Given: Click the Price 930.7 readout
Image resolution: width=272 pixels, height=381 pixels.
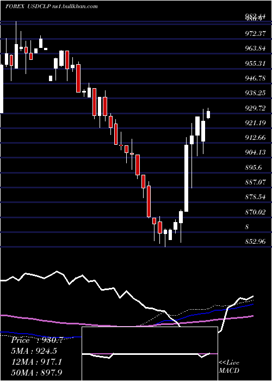Looking at the screenshot, I should [37, 340].
